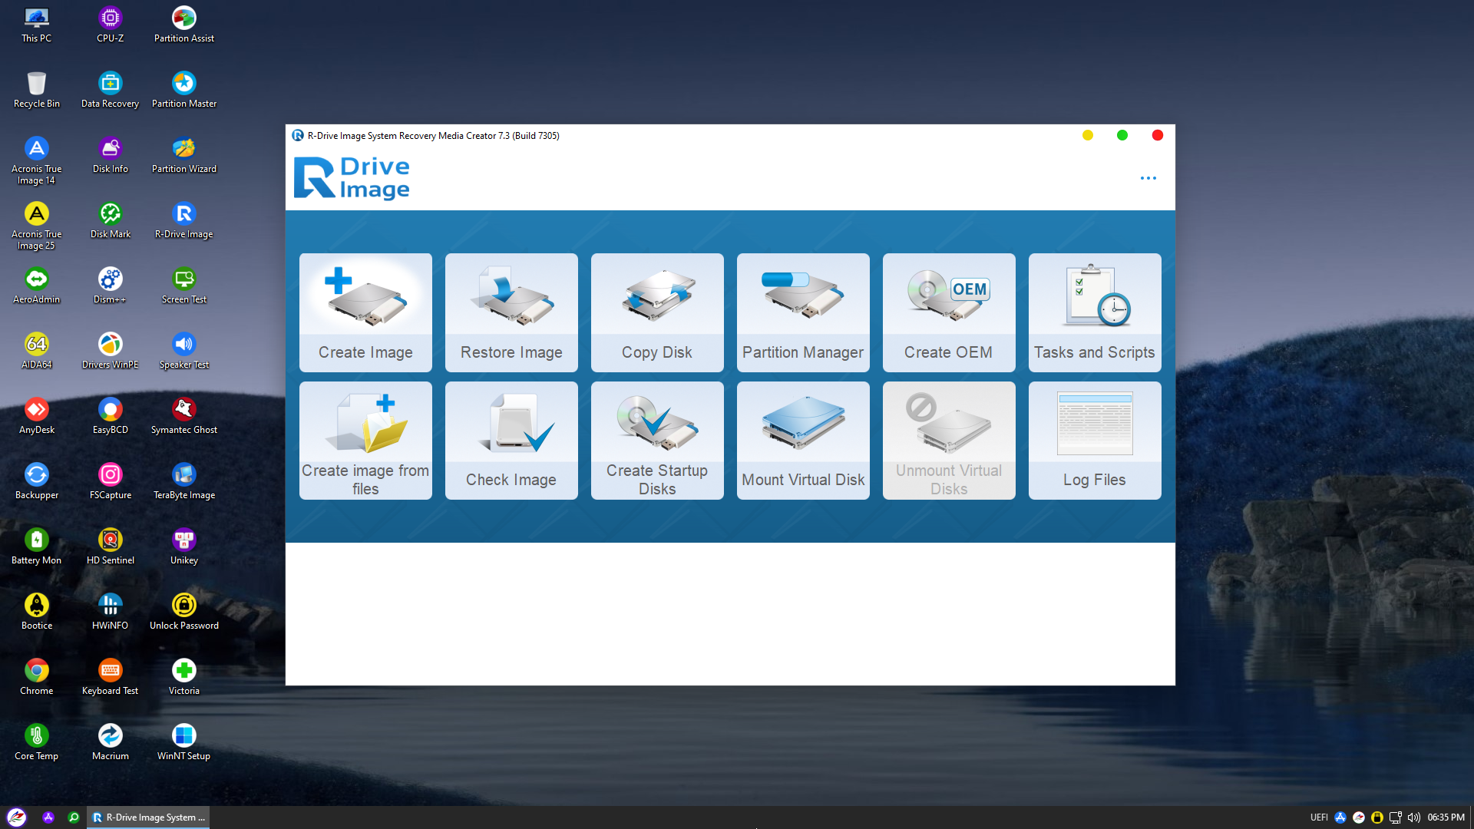Image resolution: width=1474 pixels, height=829 pixels.
Task: Click the Mount Virtual Disk tile
Action: pyautogui.click(x=803, y=441)
